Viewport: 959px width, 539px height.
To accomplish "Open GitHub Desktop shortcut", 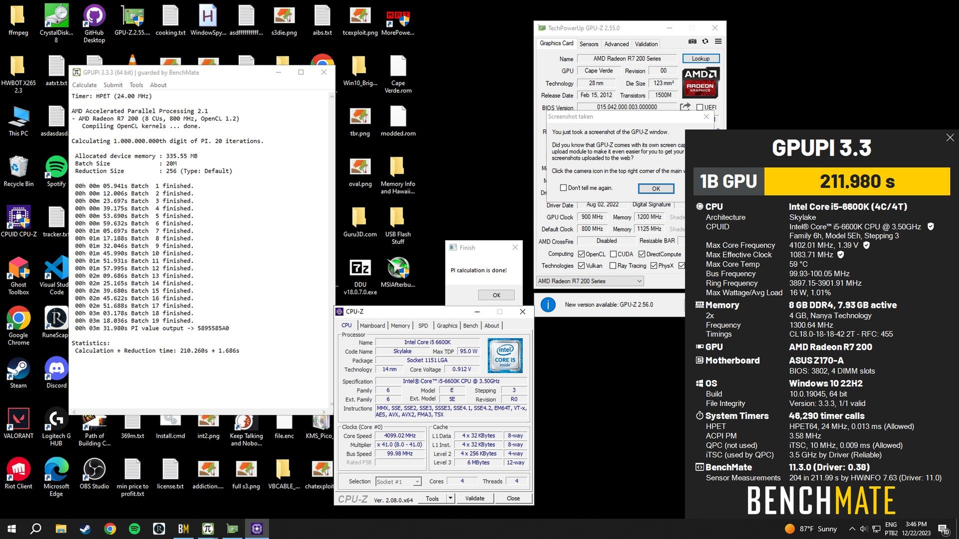I will click(94, 23).
